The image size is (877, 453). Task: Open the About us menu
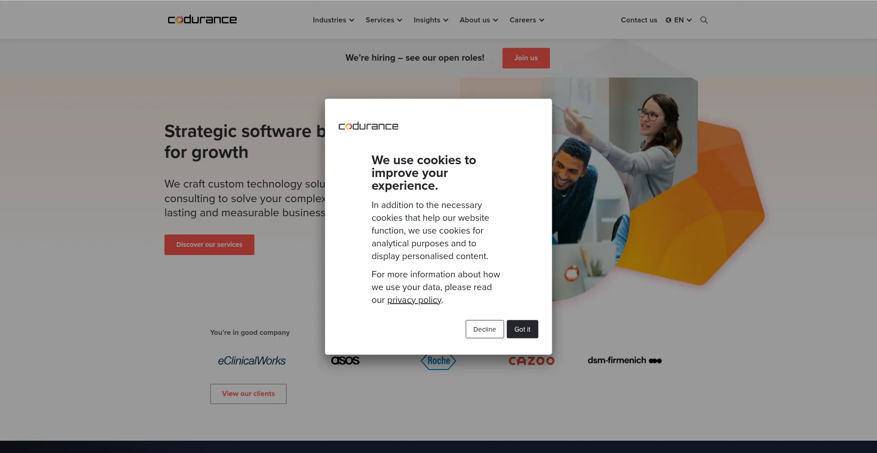click(x=479, y=20)
